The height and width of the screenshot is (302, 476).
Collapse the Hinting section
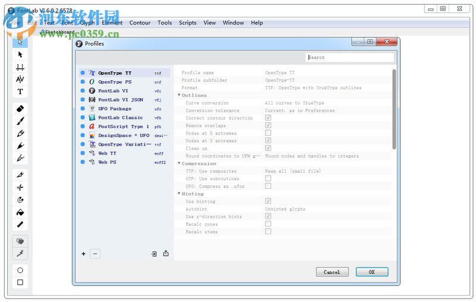tap(179, 193)
